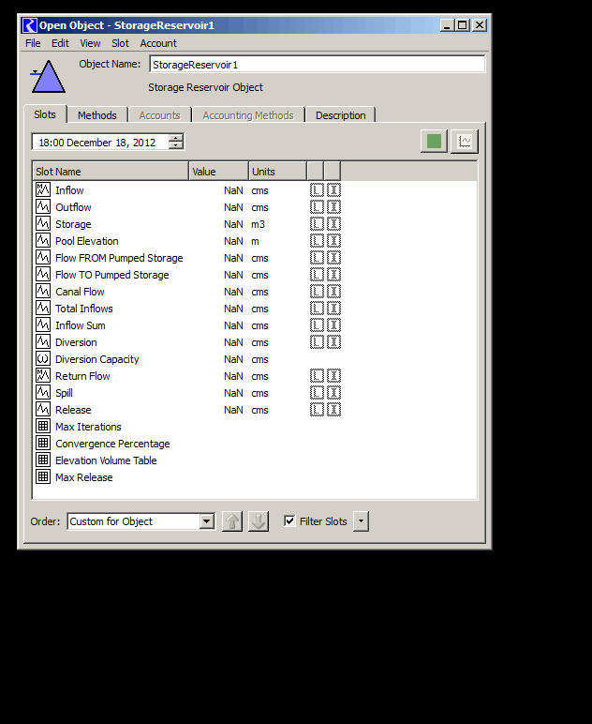The height and width of the screenshot is (724, 592).
Task: Decrement the date time spinner
Action: click(x=176, y=145)
